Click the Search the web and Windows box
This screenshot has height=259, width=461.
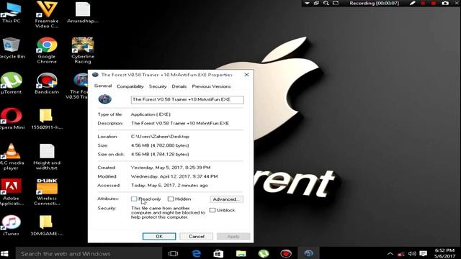pos(89,253)
